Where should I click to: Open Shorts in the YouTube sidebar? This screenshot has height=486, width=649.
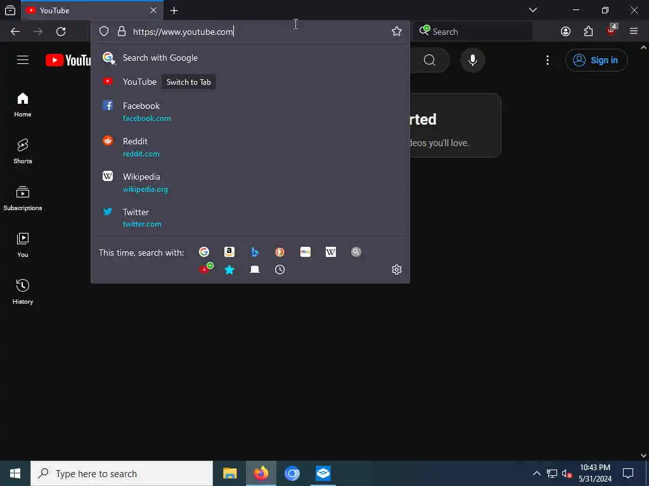tap(23, 151)
